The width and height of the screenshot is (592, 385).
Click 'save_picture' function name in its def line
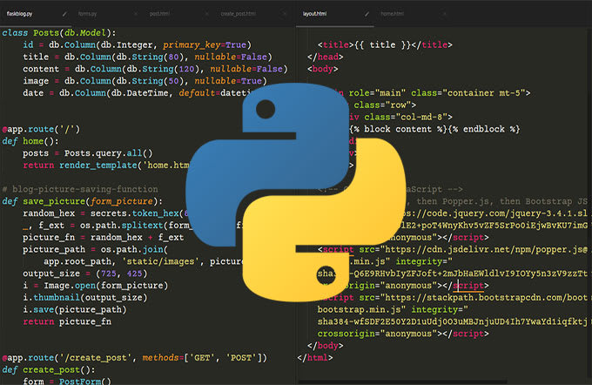tap(54, 201)
